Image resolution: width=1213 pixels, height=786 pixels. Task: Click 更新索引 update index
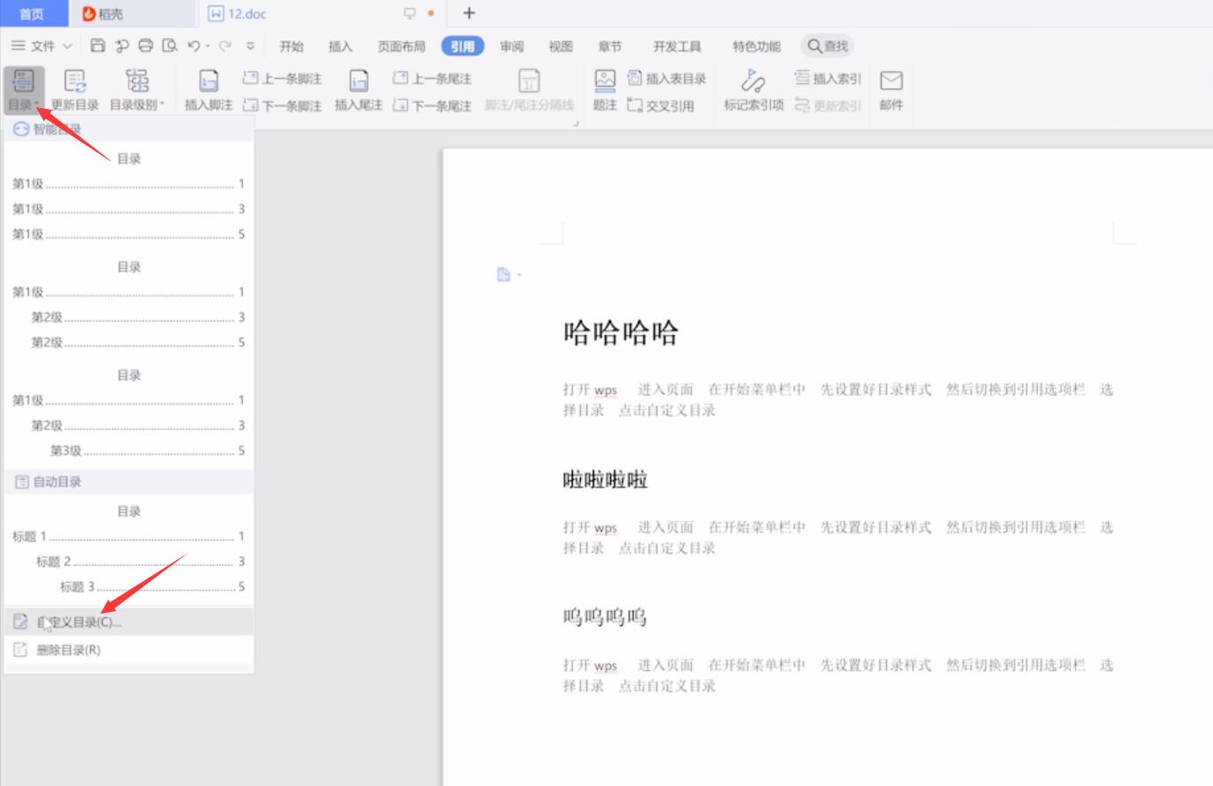(827, 106)
